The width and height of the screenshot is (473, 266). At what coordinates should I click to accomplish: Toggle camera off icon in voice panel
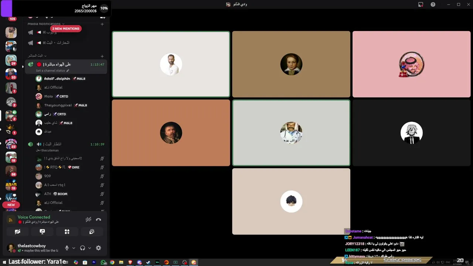(x=17, y=232)
